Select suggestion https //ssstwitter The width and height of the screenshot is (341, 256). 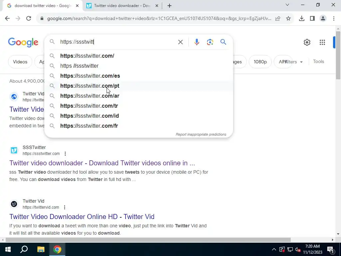(x=139, y=66)
